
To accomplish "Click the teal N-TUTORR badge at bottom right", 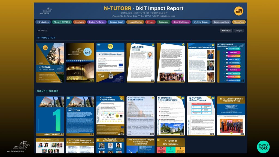I will click(x=263, y=147).
